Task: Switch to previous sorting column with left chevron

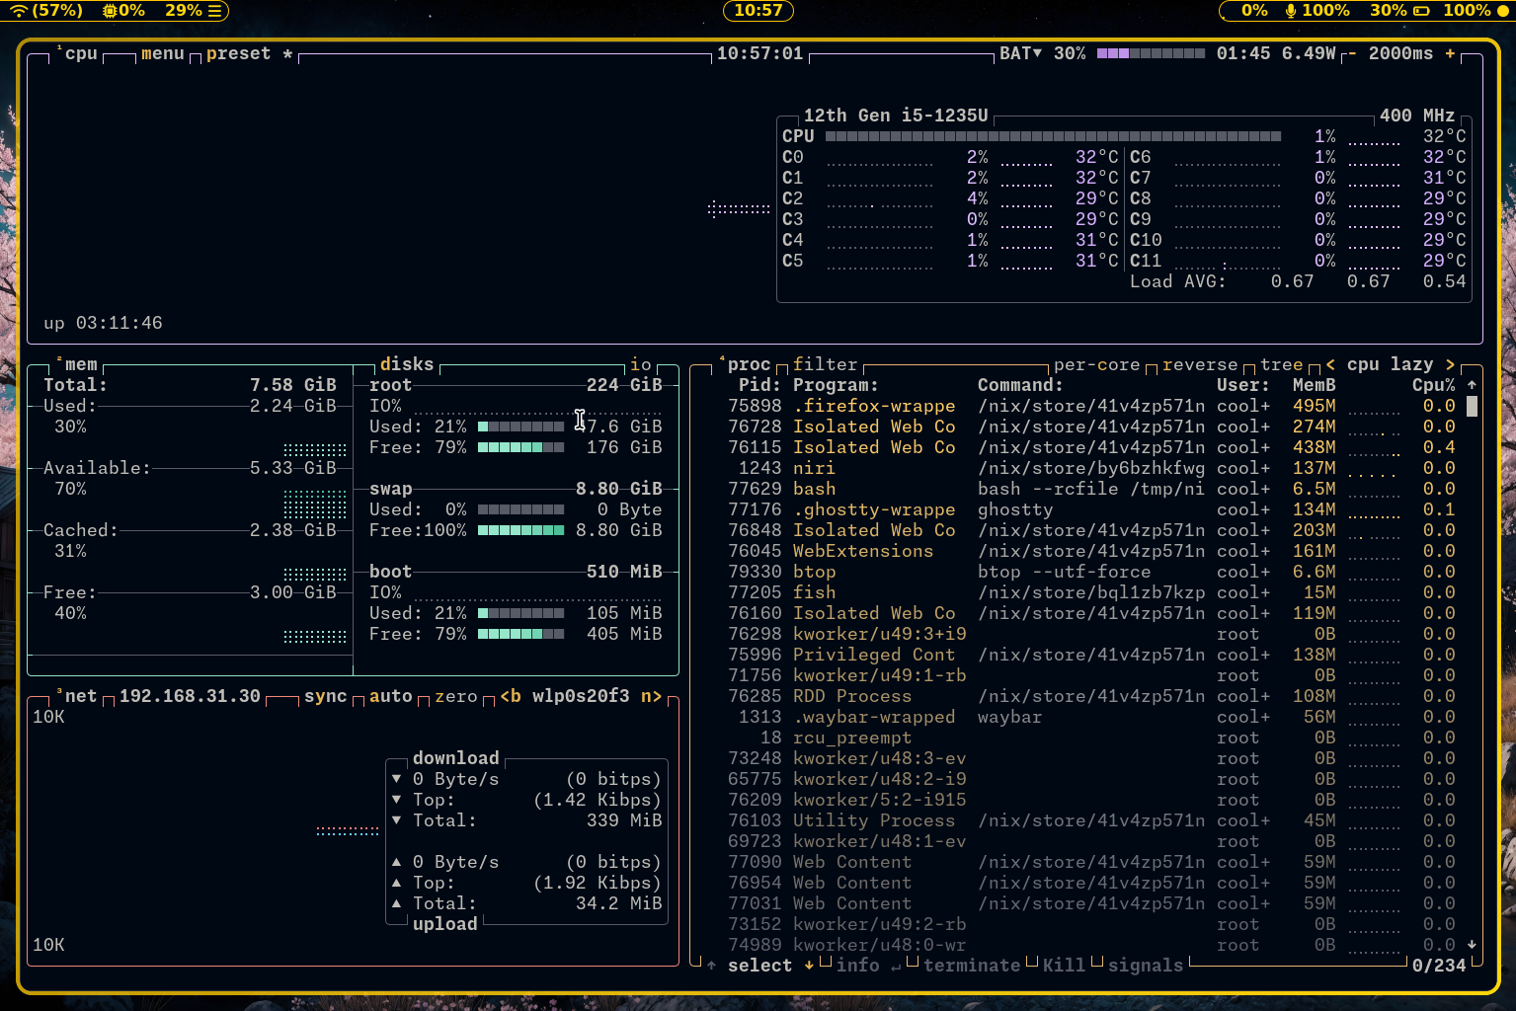Action: click(x=1330, y=364)
